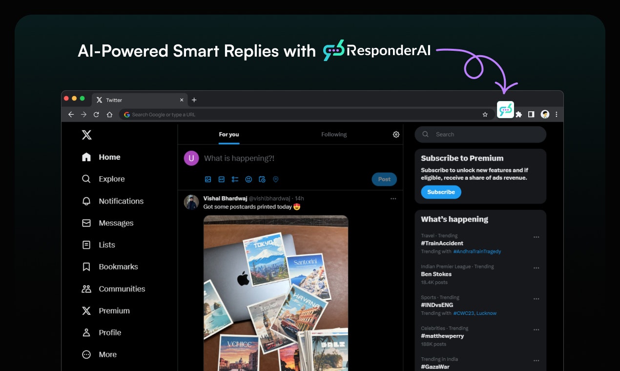Reload the page

click(96, 114)
